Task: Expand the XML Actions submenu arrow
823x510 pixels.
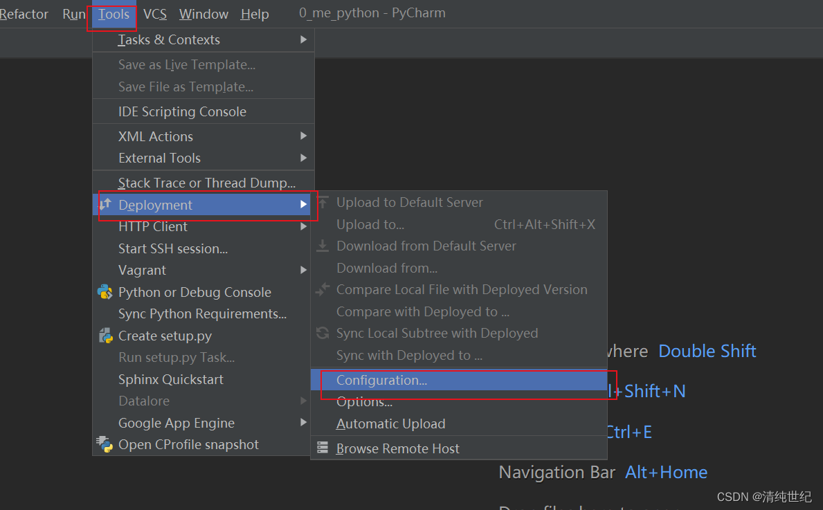Action: (303, 136)
